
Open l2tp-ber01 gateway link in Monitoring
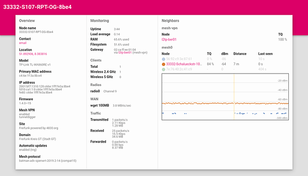125,53
